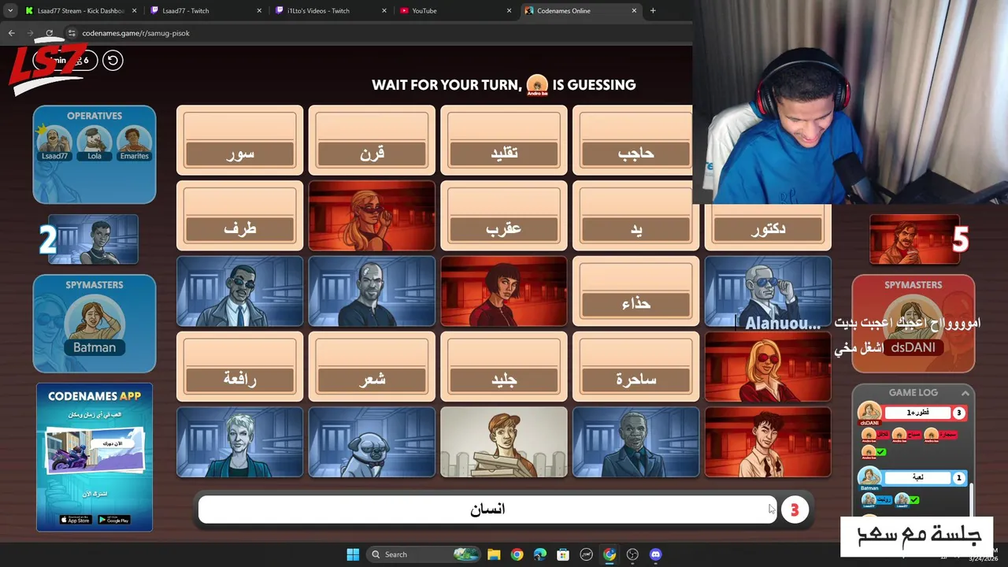Image resolution: width=1008 pixels, height=567 pixels.
Task: Pick the word card يد
Action: 636,216
